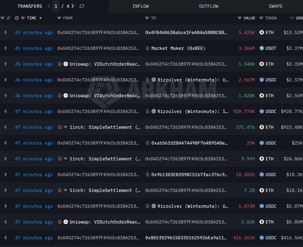Viewport: 303px width, 247px height.
Task: Switch to the SWAPS tab
Action: tap(275, 6)
